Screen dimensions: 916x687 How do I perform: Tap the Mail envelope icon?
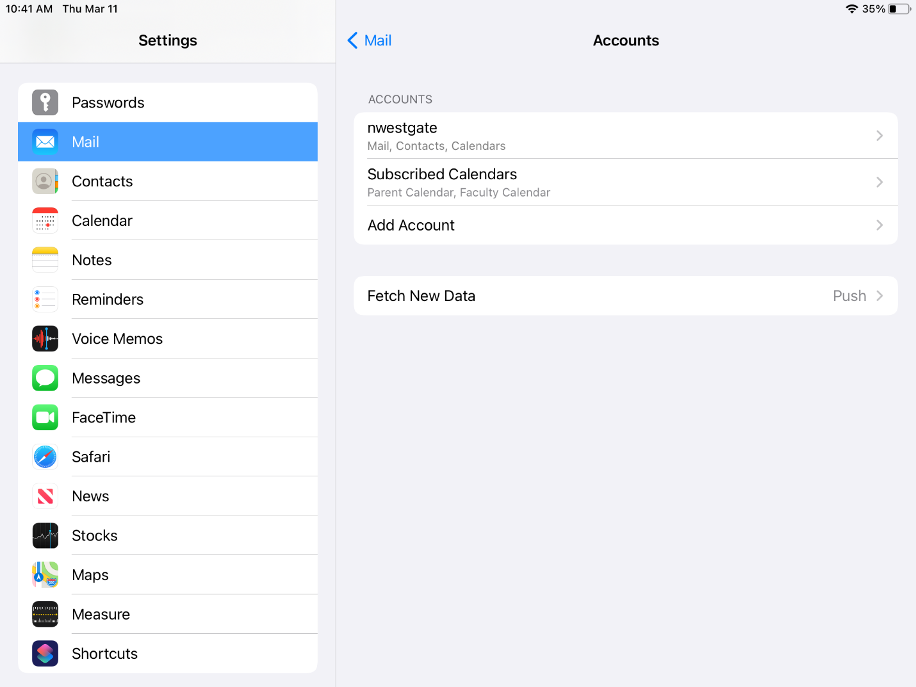coord(45,141)
